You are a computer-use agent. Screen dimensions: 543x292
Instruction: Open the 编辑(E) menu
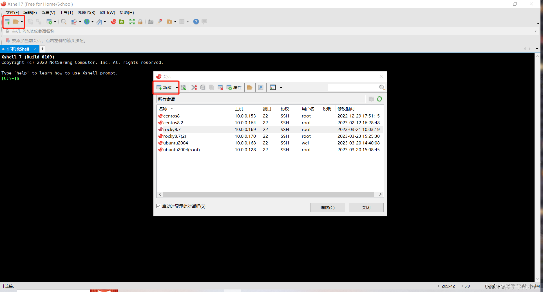pos(30,13)
